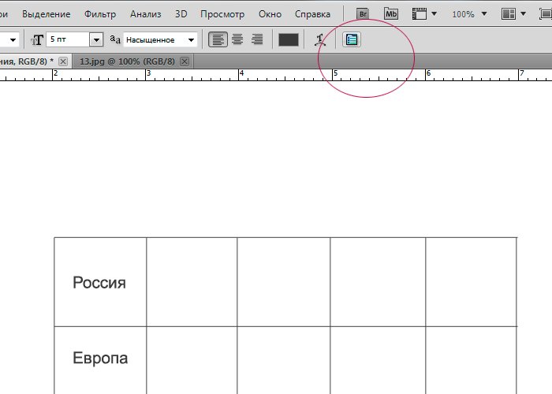552x394 pixels.
Task: Expand the anti-aliasing method dropdown 'Насыщенное'
Action: click(x=191, y=39)
